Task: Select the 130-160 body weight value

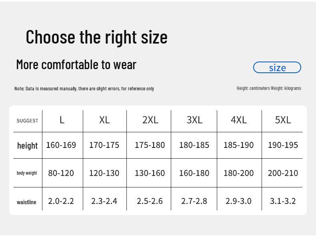Action: pyautogui.click(x=150, y=173)
